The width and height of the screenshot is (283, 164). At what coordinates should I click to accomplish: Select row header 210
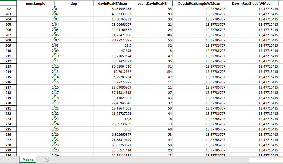coord(8,51)
